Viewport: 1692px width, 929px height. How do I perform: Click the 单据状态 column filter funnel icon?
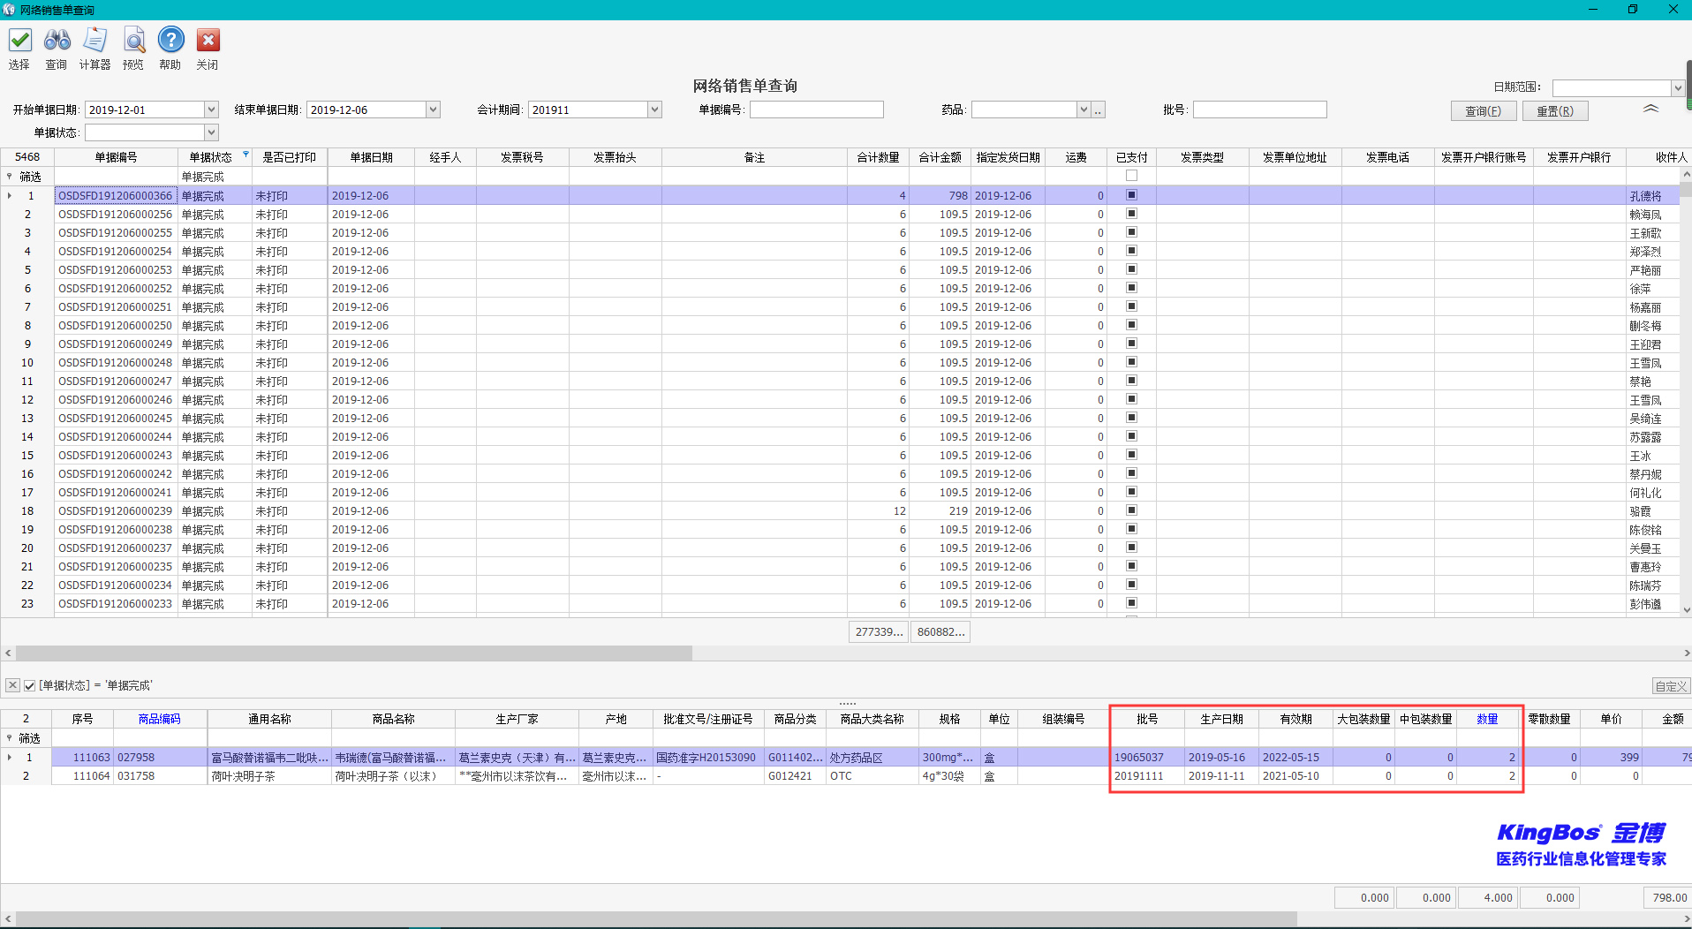click(x=245, y=155)
